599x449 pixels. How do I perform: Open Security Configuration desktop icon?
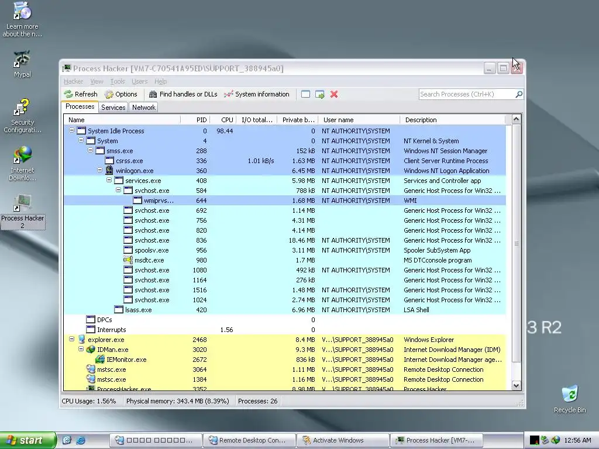pyautogui.click(x=22, y=116)
